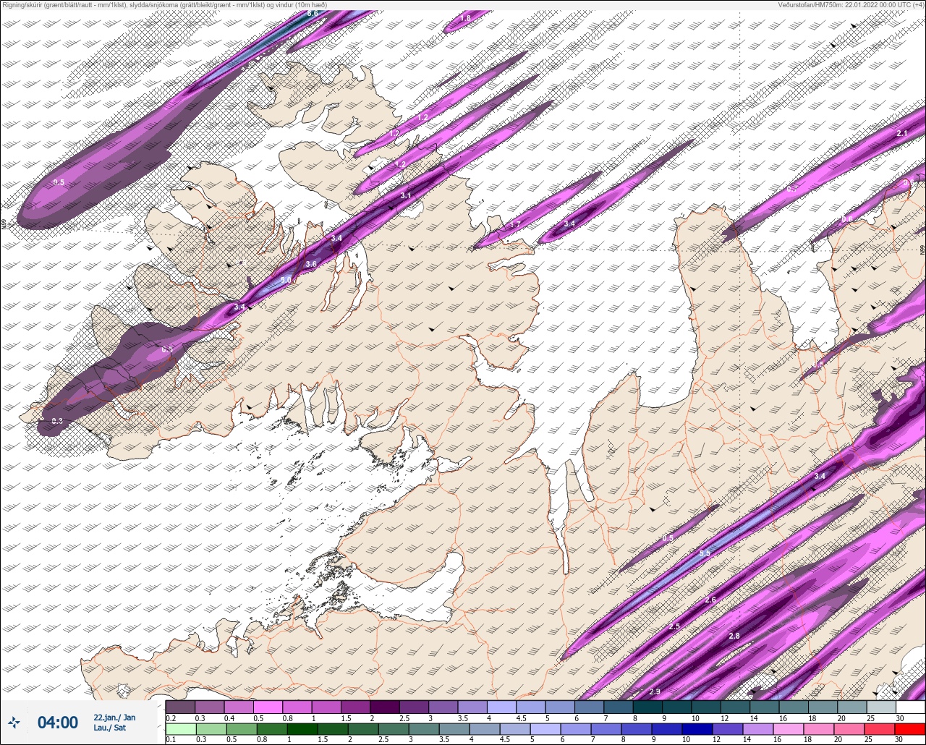Click the 0.3 precipitation value on map
The image size is (926, 745).
pos(57,421)
